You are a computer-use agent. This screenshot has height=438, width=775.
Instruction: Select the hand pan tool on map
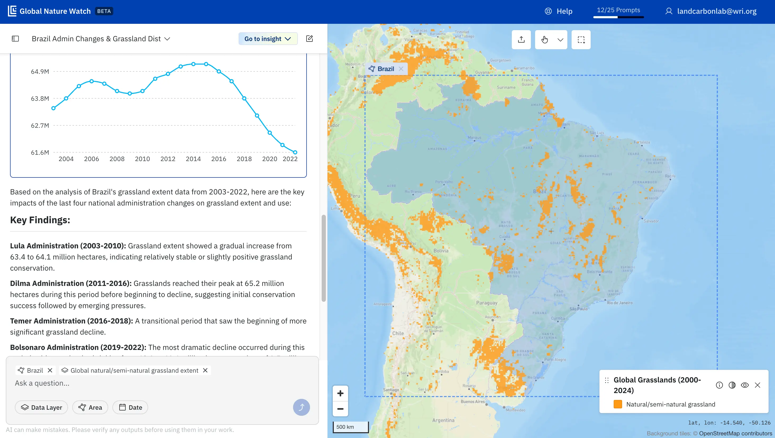545,40
